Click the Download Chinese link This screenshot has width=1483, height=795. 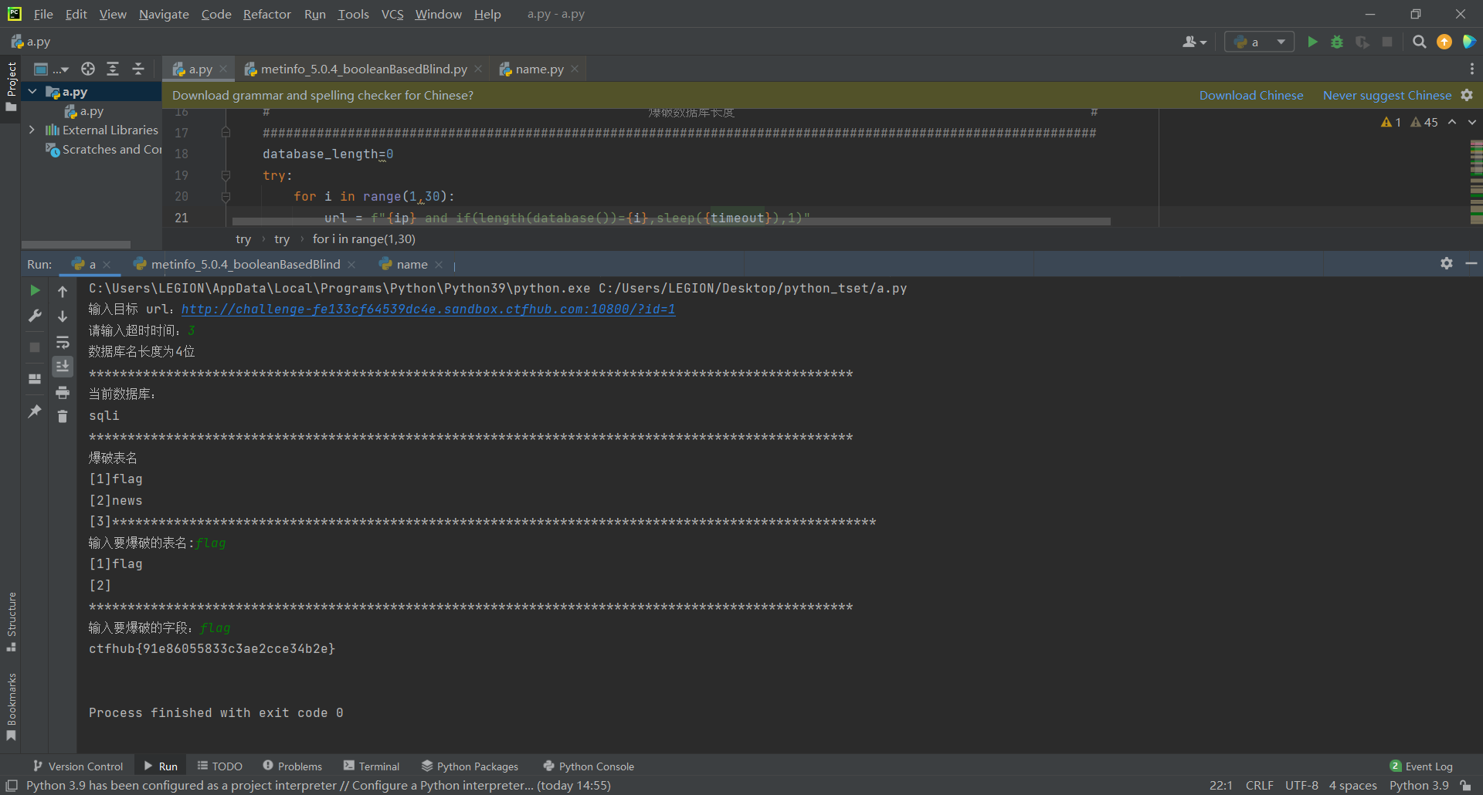pos(1251,95)
